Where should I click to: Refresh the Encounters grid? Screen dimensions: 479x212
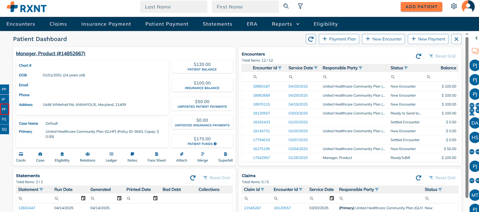pyautogui.click(x=419, y=56)
